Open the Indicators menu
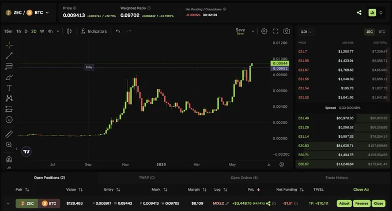392x211 pixels. 94,31
